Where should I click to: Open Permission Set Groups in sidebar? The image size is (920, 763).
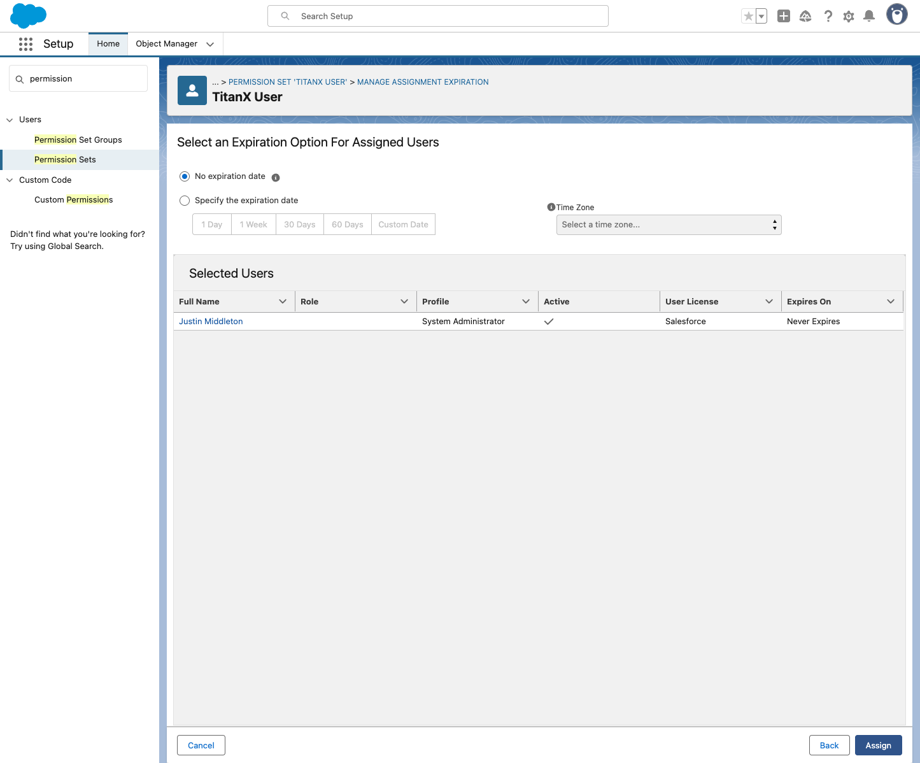78,140
